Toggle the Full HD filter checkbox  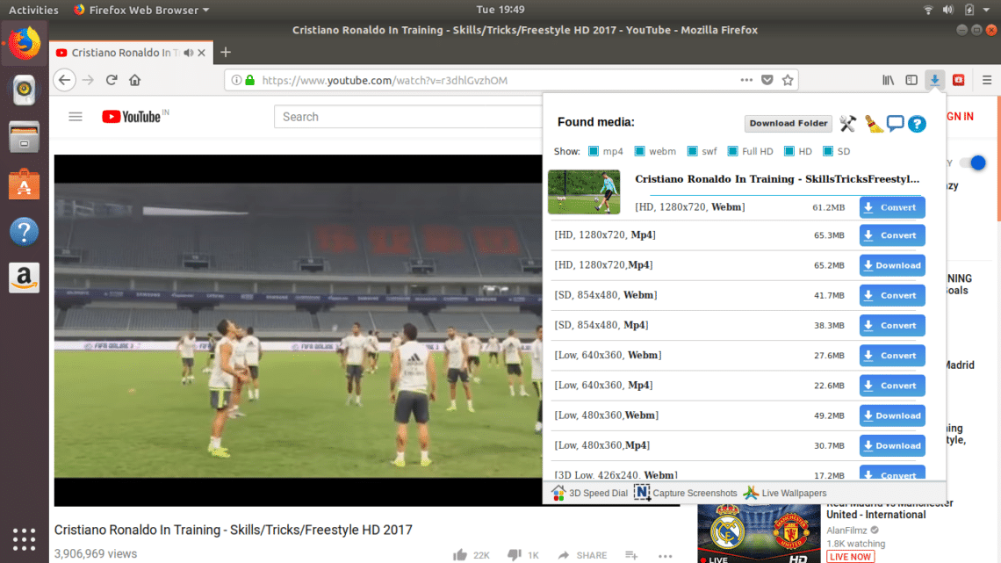pyautogui.click(x=732, y=151)
